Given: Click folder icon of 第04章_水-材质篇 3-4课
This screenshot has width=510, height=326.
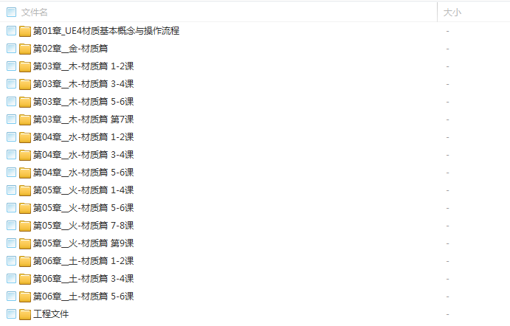Looking at the screenshot, I should pyautogui.click(x=25, y=155).
